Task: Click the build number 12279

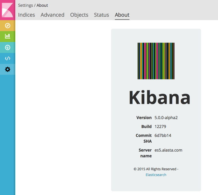Action: (x=160, y=127)
